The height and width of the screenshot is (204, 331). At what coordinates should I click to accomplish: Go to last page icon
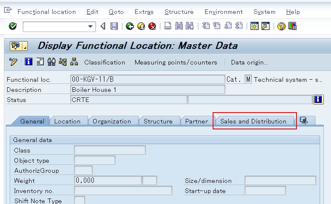point(239,26)
